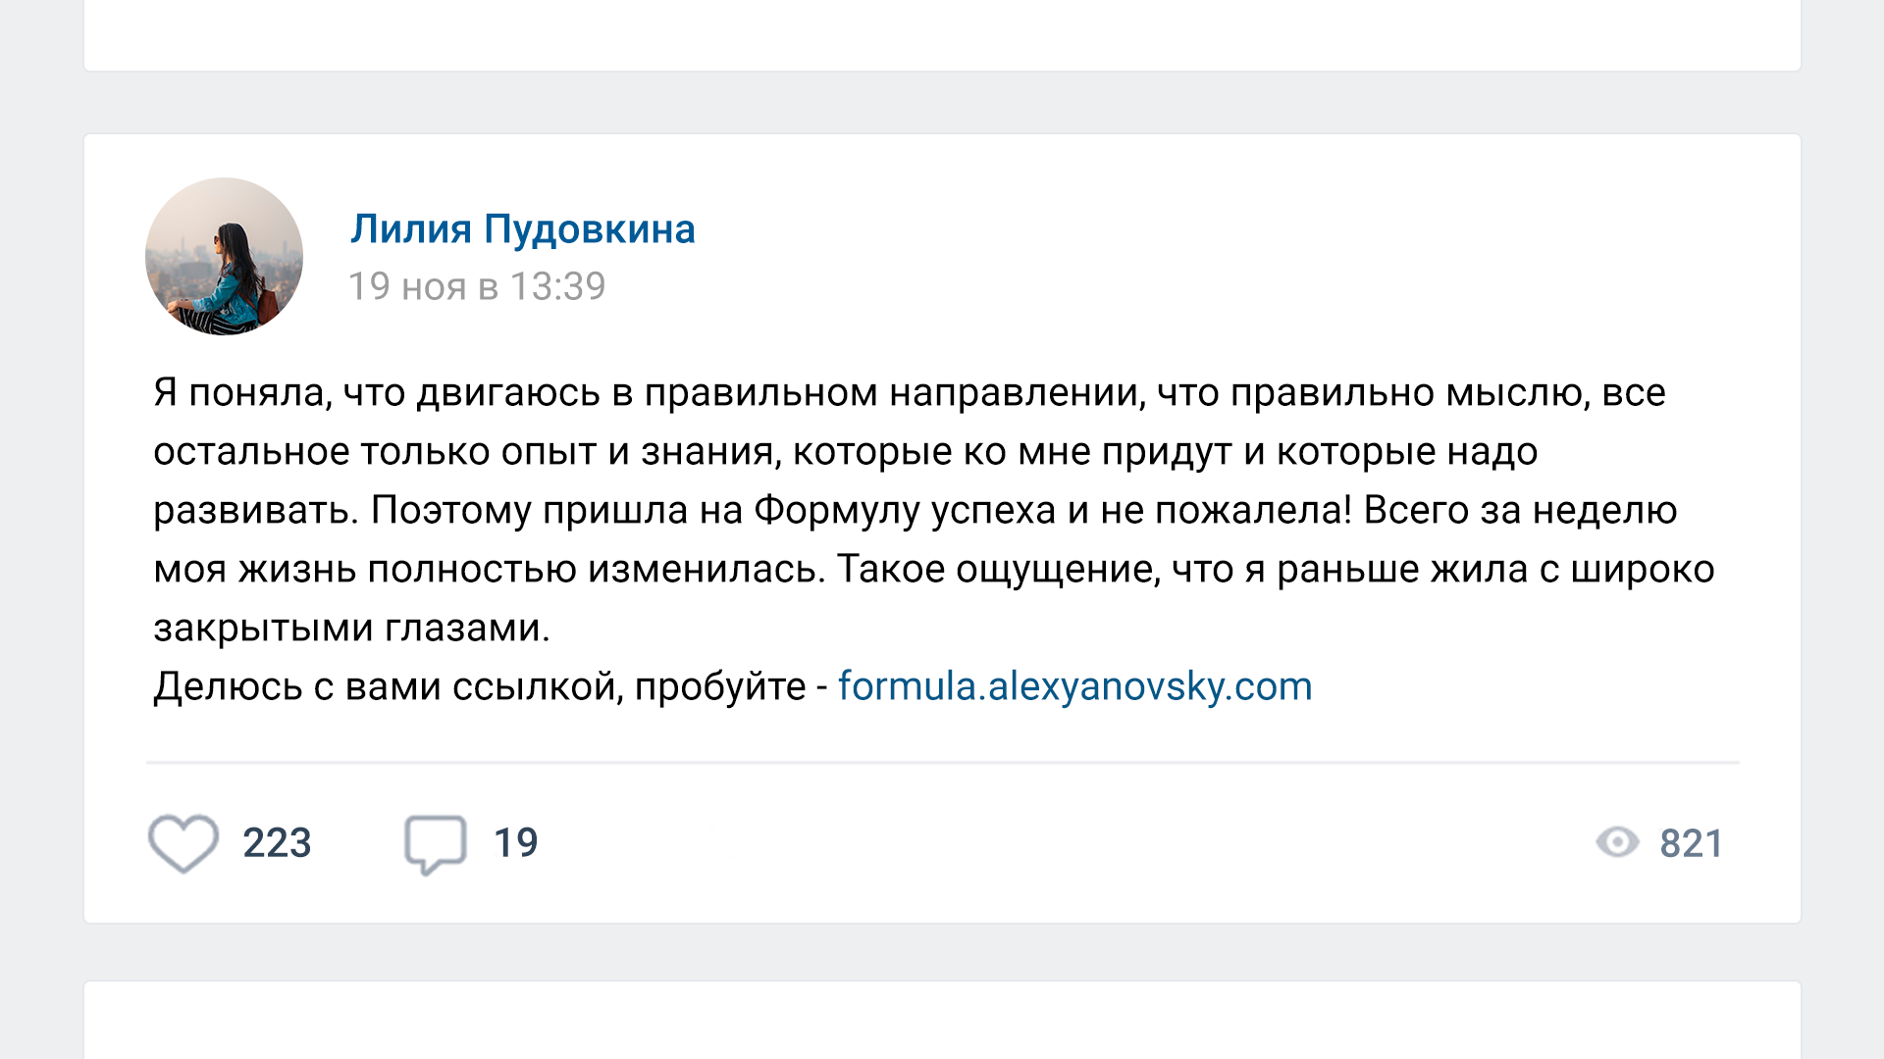Click the empty space between comments and views
1884x1059 pixels.
click(x=1060, y=843)
